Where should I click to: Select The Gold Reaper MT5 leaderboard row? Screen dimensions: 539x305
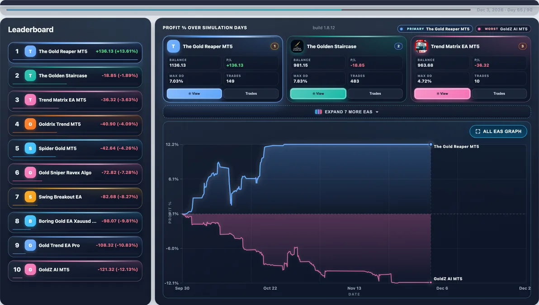point(75,52)
